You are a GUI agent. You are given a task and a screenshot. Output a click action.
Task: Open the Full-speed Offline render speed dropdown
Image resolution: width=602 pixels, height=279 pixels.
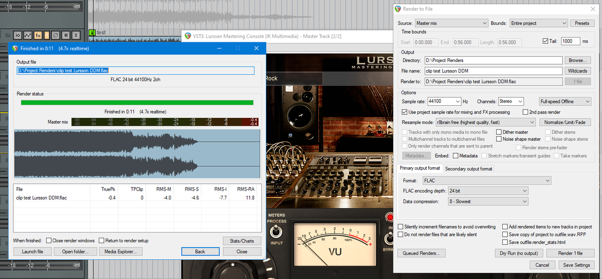[565, 101]
